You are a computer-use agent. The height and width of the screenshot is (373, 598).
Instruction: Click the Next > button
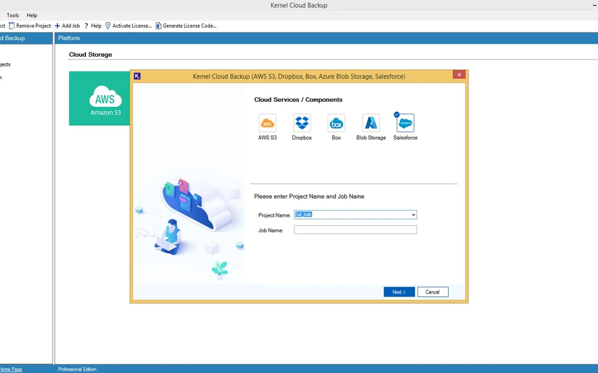(x=399, y=292)
